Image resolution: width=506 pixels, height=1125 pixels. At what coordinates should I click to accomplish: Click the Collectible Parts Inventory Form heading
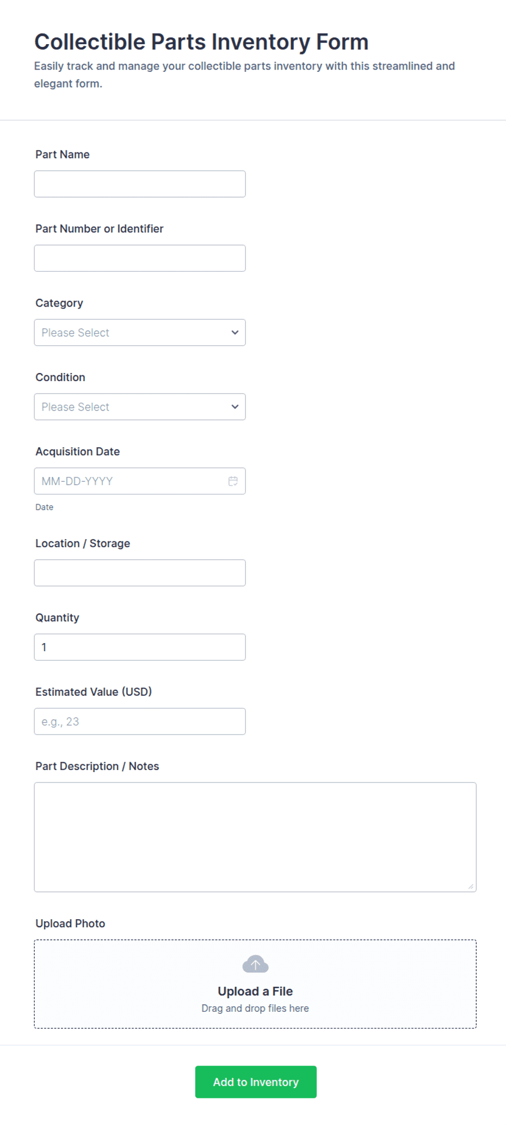pos(201,42)
